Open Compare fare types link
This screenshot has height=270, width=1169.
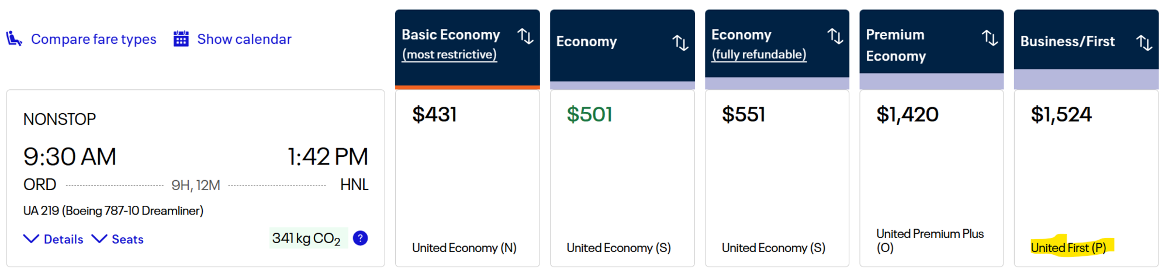tap(94, 39)
